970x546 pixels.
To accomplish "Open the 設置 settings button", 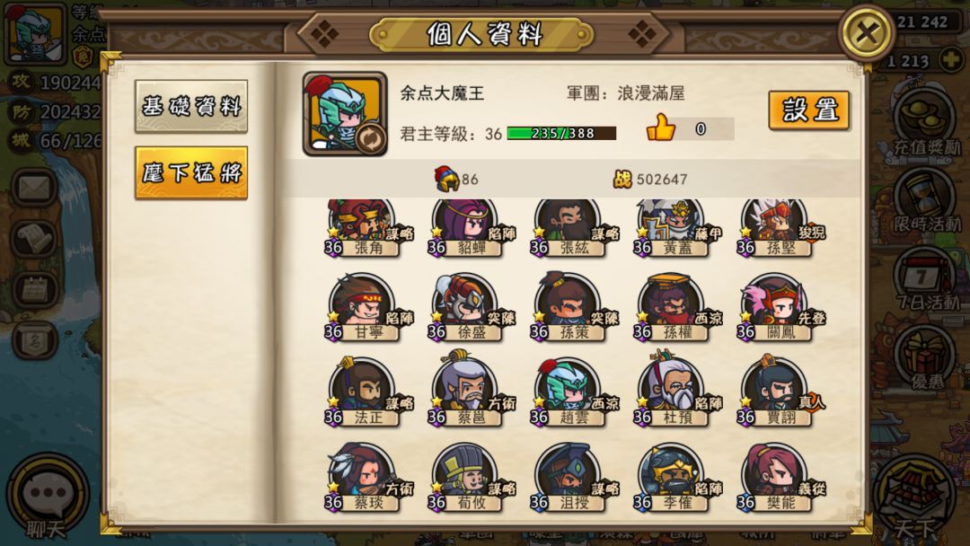I will [x=808, y=110].
